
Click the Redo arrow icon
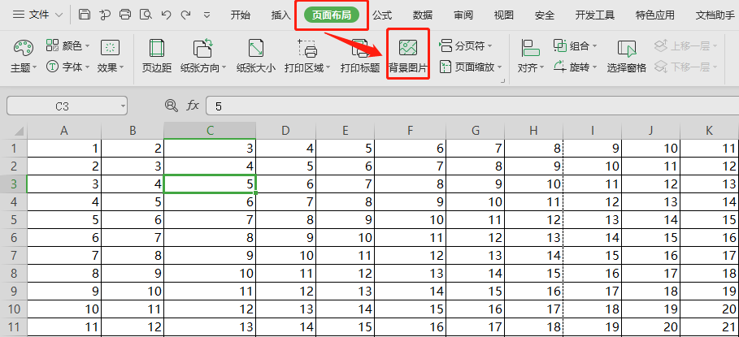pos(185,15)
